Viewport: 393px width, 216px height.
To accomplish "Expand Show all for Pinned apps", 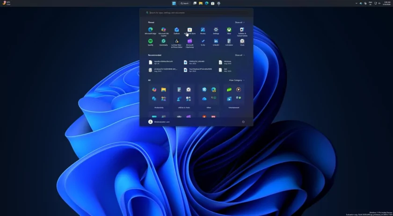I will (x=240, y=22).
